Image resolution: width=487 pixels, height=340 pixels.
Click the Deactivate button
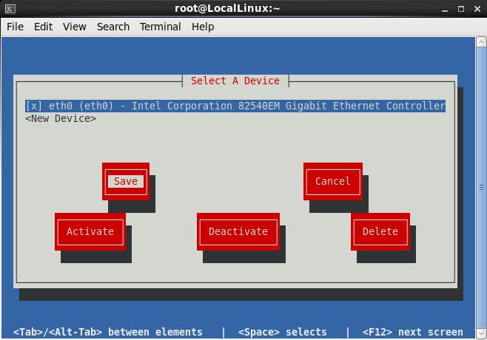238,231
